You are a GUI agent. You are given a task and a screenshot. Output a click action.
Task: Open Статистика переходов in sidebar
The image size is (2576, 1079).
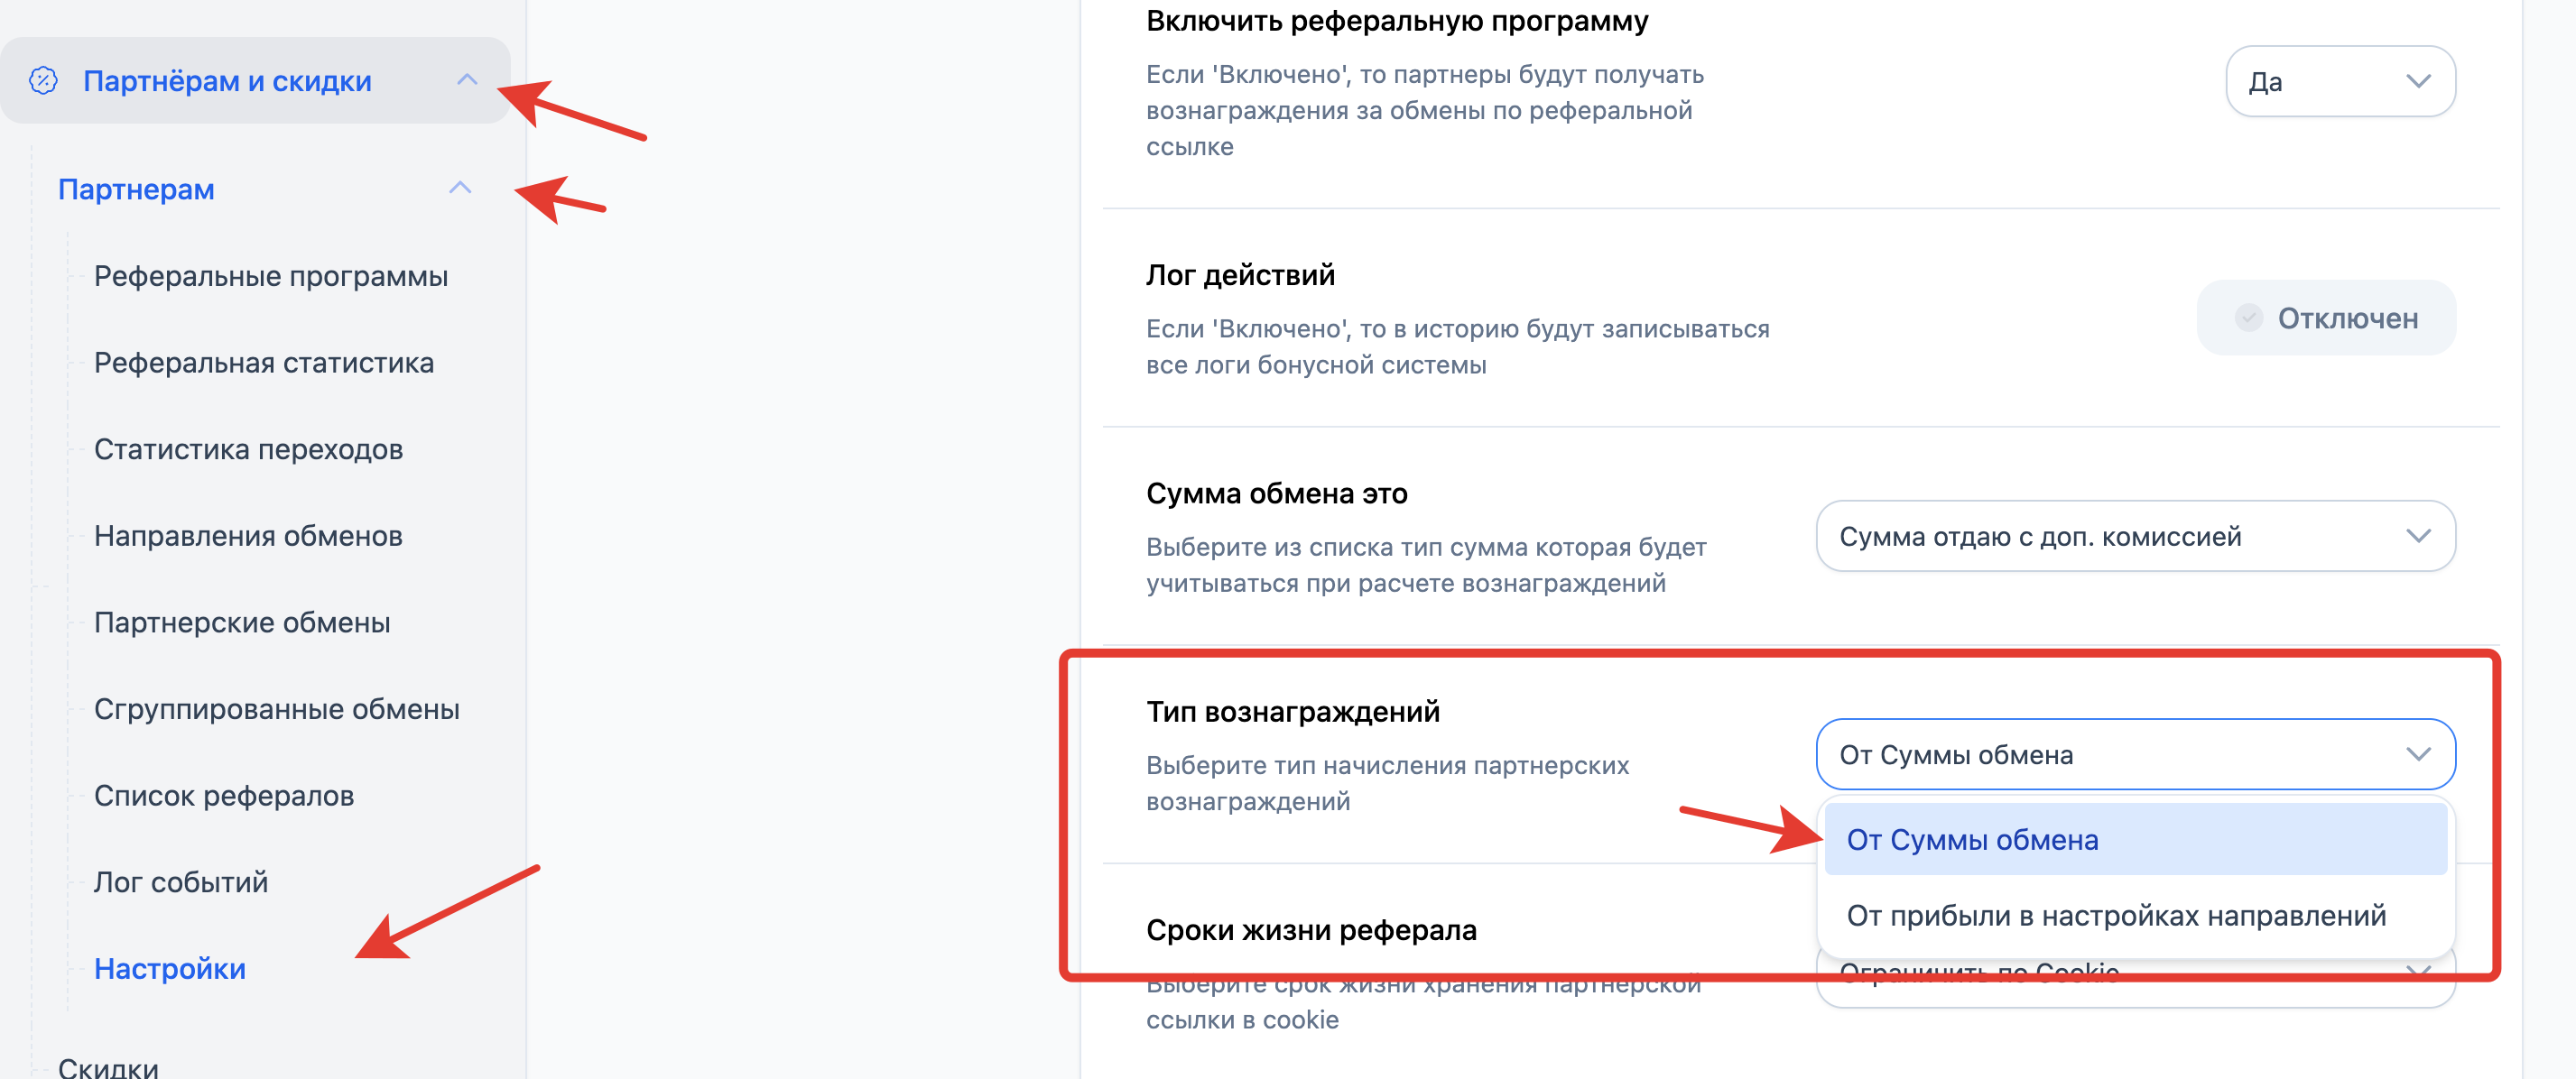248,449
